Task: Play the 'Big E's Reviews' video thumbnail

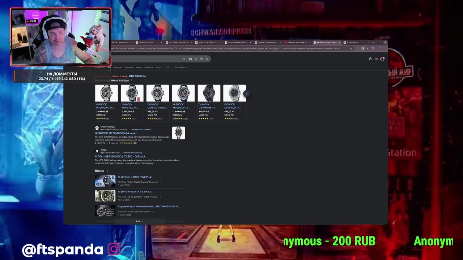Action: (x=105, y=181)
